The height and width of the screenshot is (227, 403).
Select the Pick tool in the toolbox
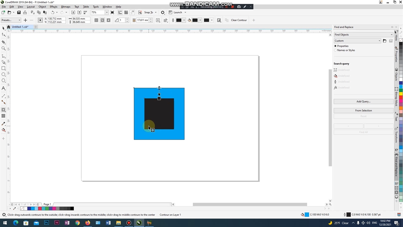3,28
